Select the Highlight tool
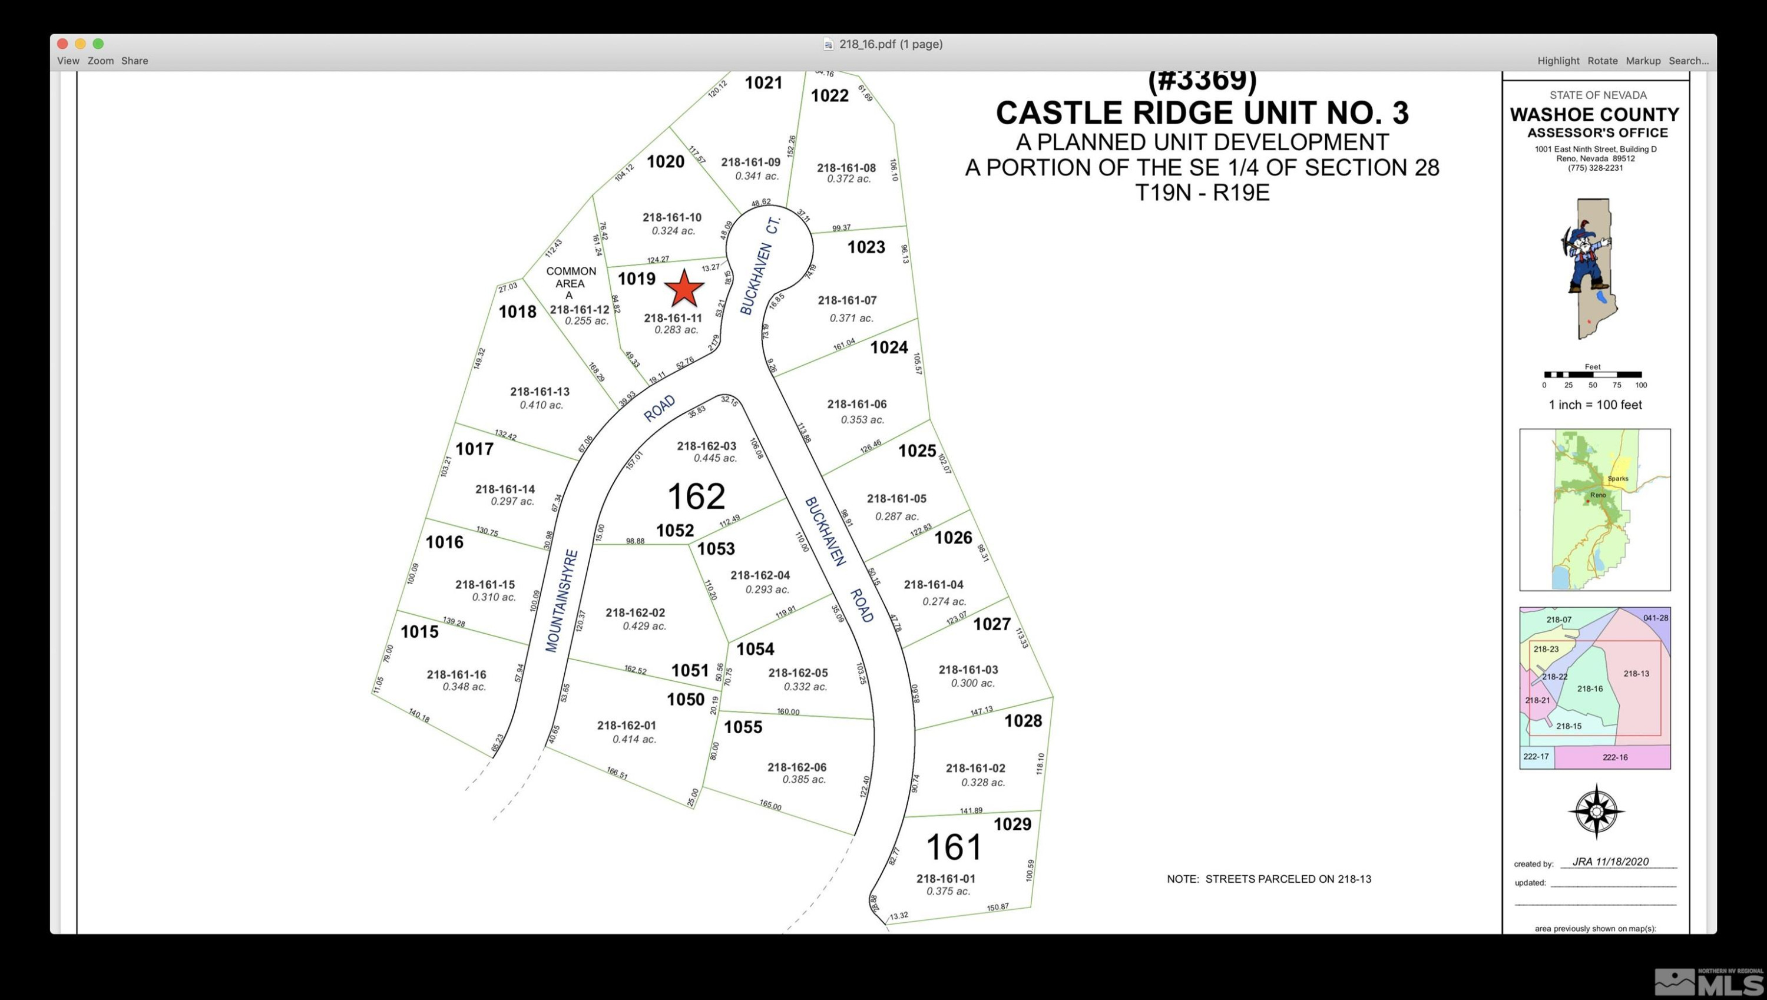The image size is (1767, 1000). [x=1558, y=61]
